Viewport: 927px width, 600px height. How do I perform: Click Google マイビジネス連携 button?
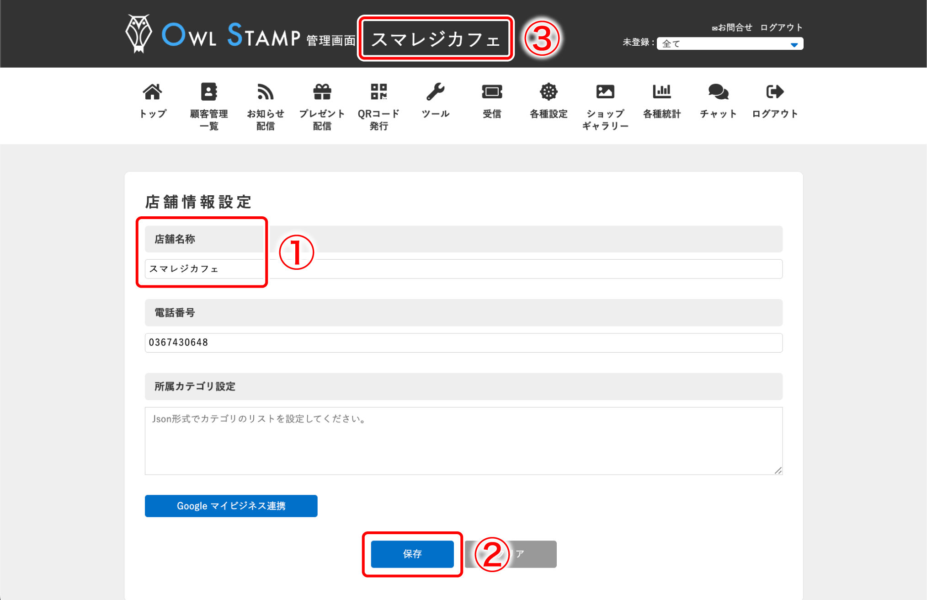[231, 506]
